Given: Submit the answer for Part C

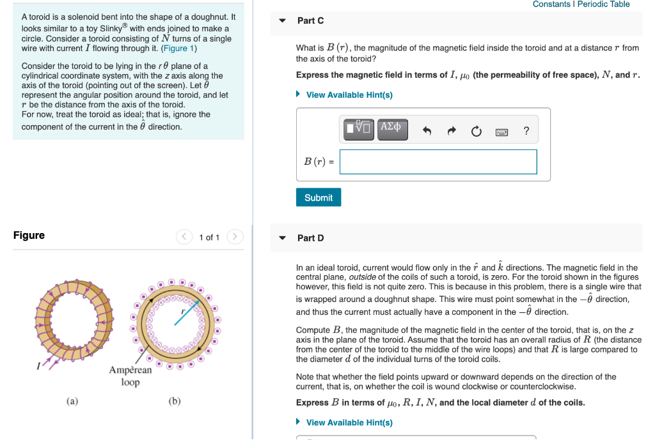Looking at the screenshot, I should click(x=318, y=197).
